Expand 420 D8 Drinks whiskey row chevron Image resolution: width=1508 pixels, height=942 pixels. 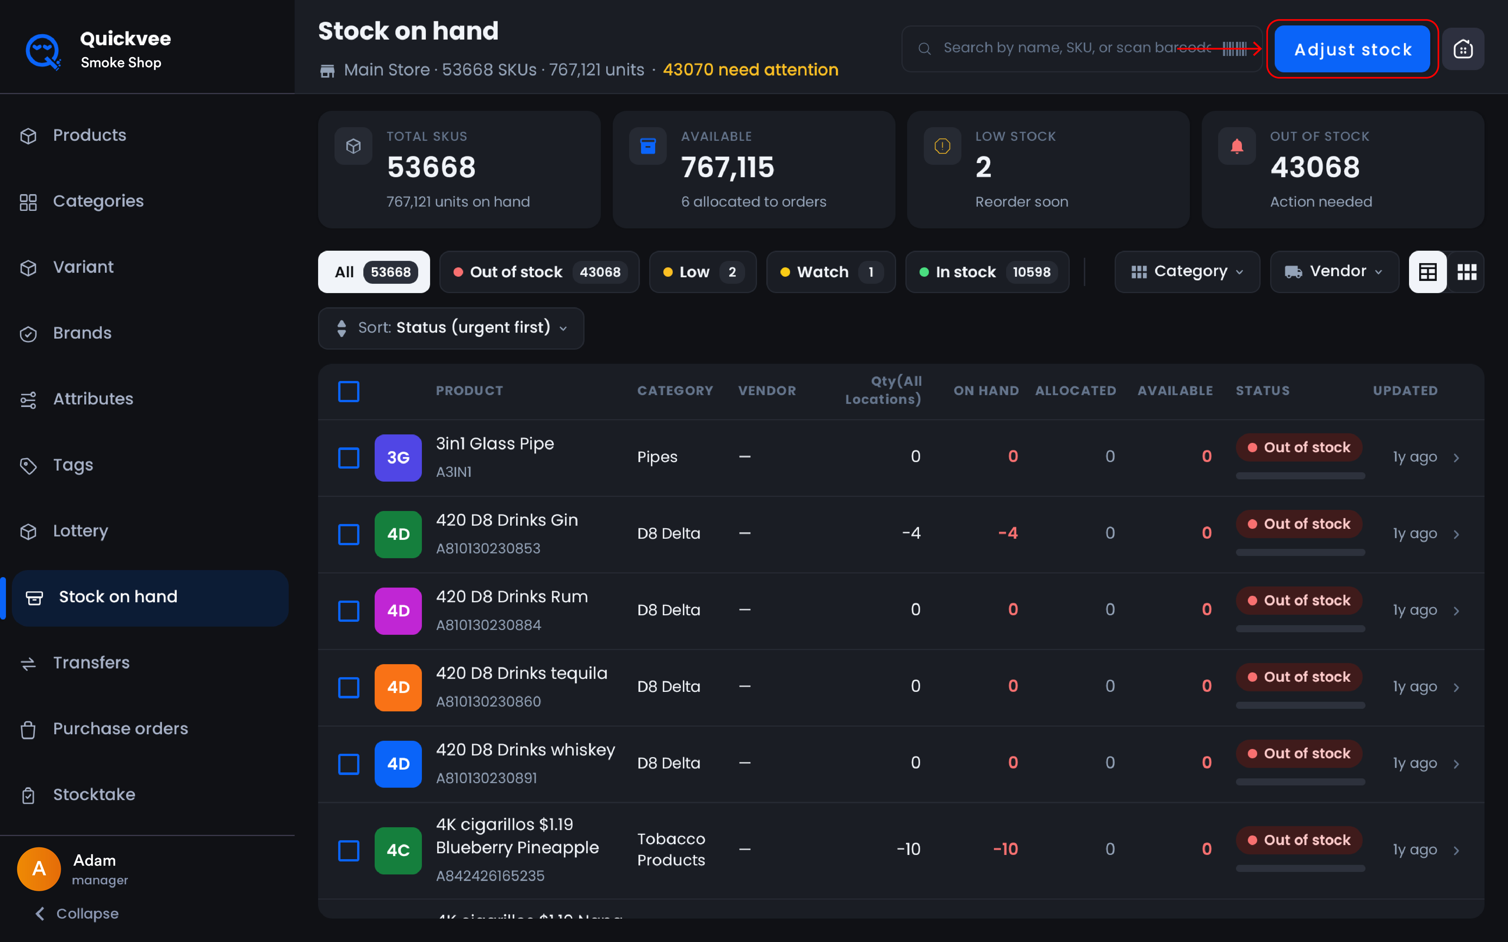pyautogui.click(x=1456, y=765)
